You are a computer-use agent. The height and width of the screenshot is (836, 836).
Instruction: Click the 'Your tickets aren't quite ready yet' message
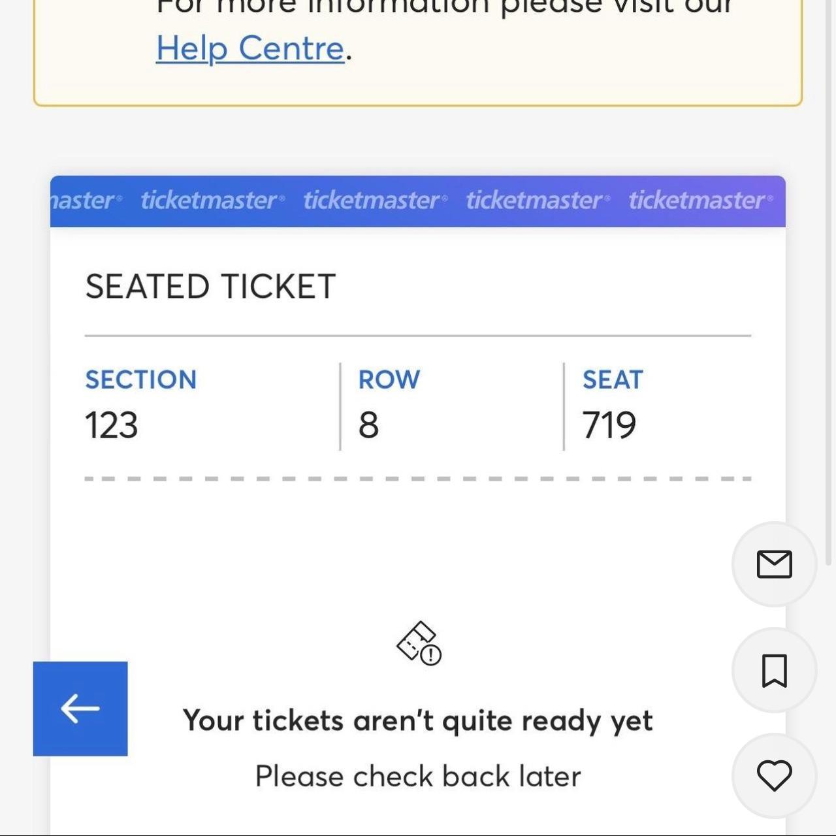418,720
